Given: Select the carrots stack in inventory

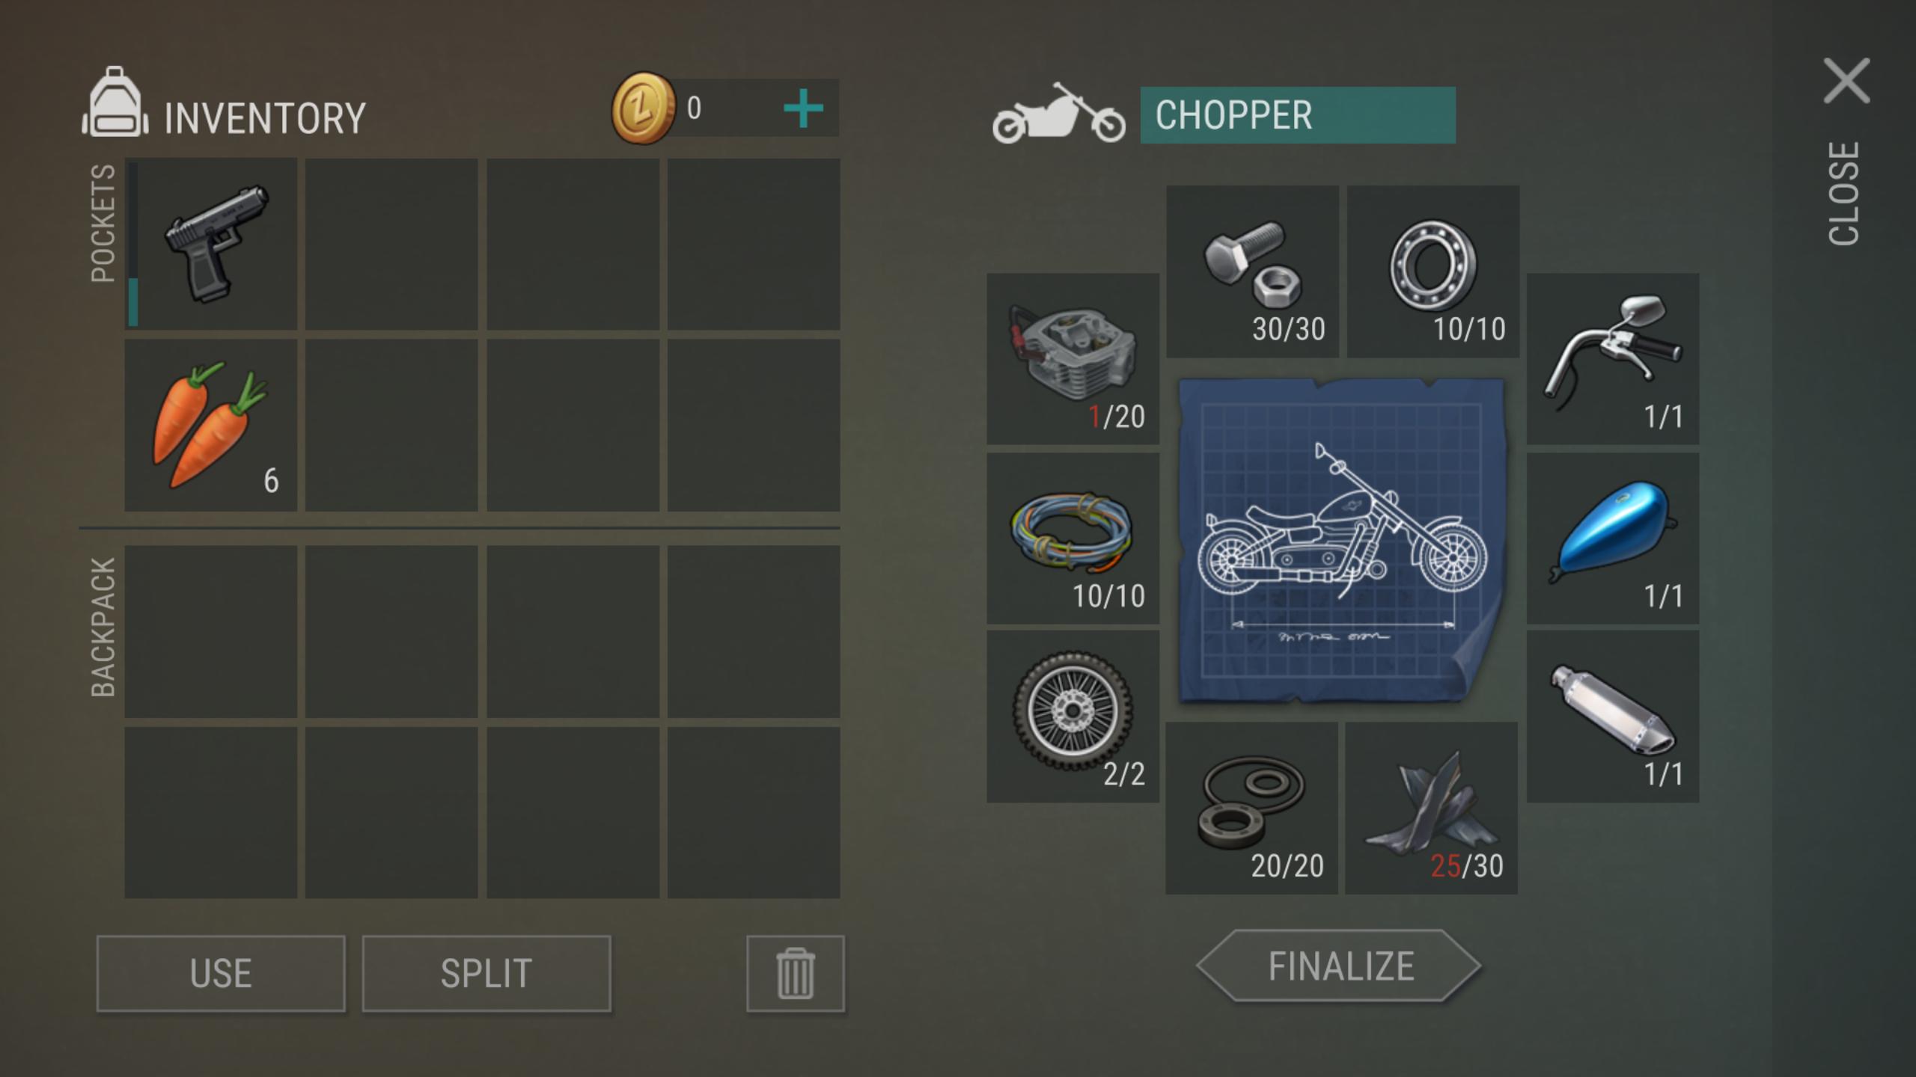Looking at the screenshot, I should [211, 425].
